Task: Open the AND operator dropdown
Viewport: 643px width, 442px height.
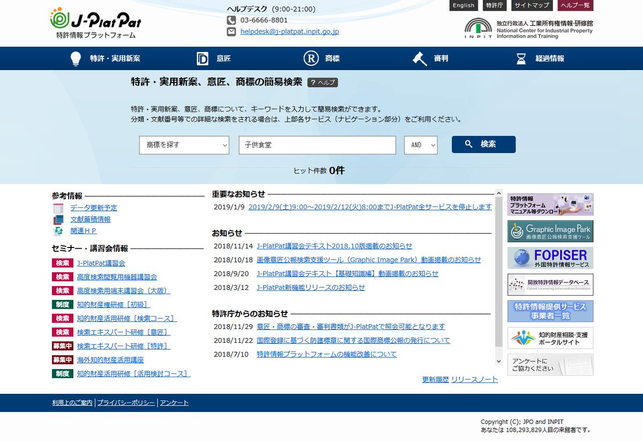Action: click(x=421, y=145)
